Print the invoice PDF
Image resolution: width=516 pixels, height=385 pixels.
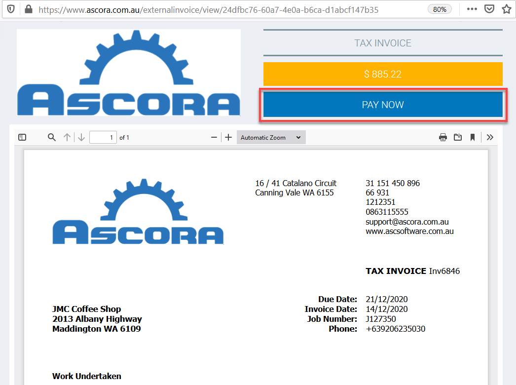[x=443, y=137]
